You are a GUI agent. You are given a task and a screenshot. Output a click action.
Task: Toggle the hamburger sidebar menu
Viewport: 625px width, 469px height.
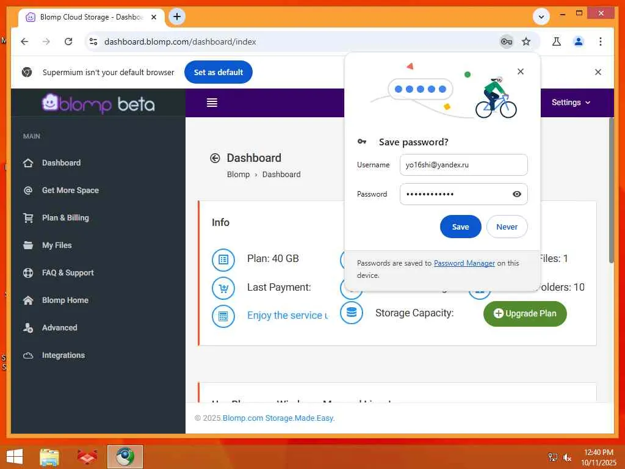pos(212,103)
